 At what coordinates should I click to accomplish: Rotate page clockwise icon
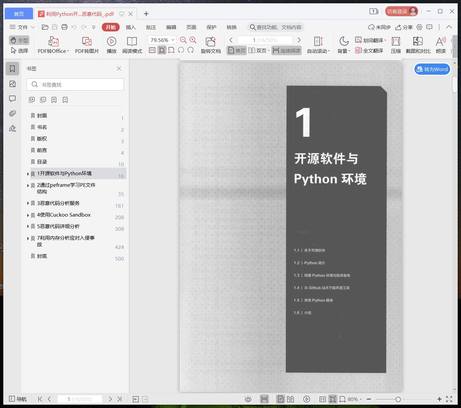click(x=191, y=50)
